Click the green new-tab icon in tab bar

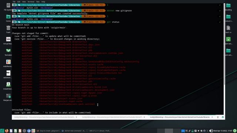[223, 117]
